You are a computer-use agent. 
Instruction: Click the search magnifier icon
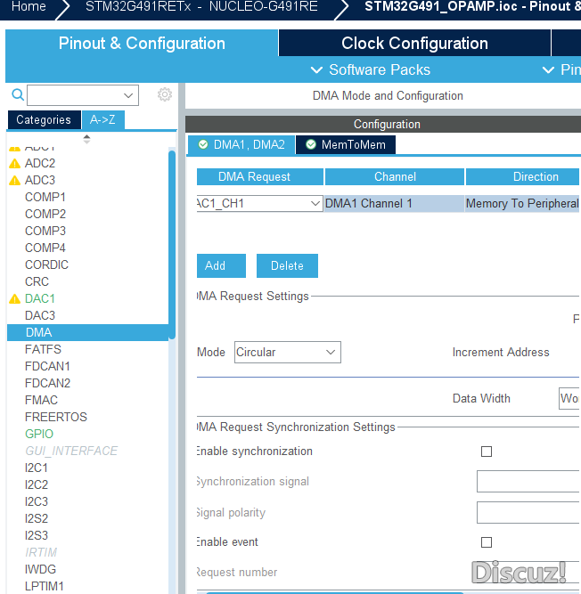pos(18,94)
